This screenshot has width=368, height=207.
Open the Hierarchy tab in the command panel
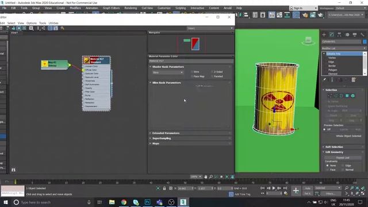339,34
